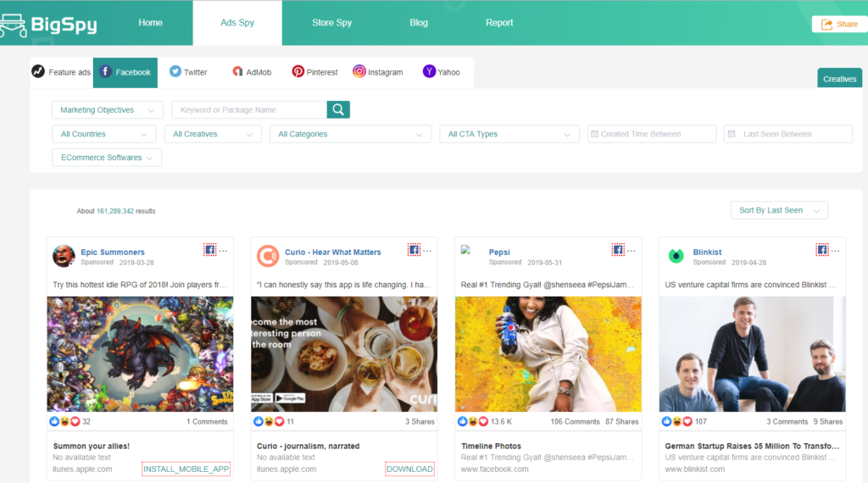Expand the All Categories dropdown
The width and height of the screenshot is (868, 483).
350,134
